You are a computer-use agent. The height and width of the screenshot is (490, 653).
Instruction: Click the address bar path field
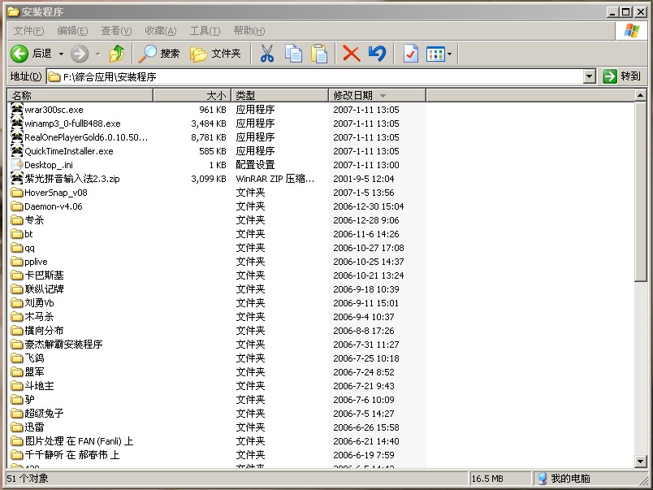(317, 76)
